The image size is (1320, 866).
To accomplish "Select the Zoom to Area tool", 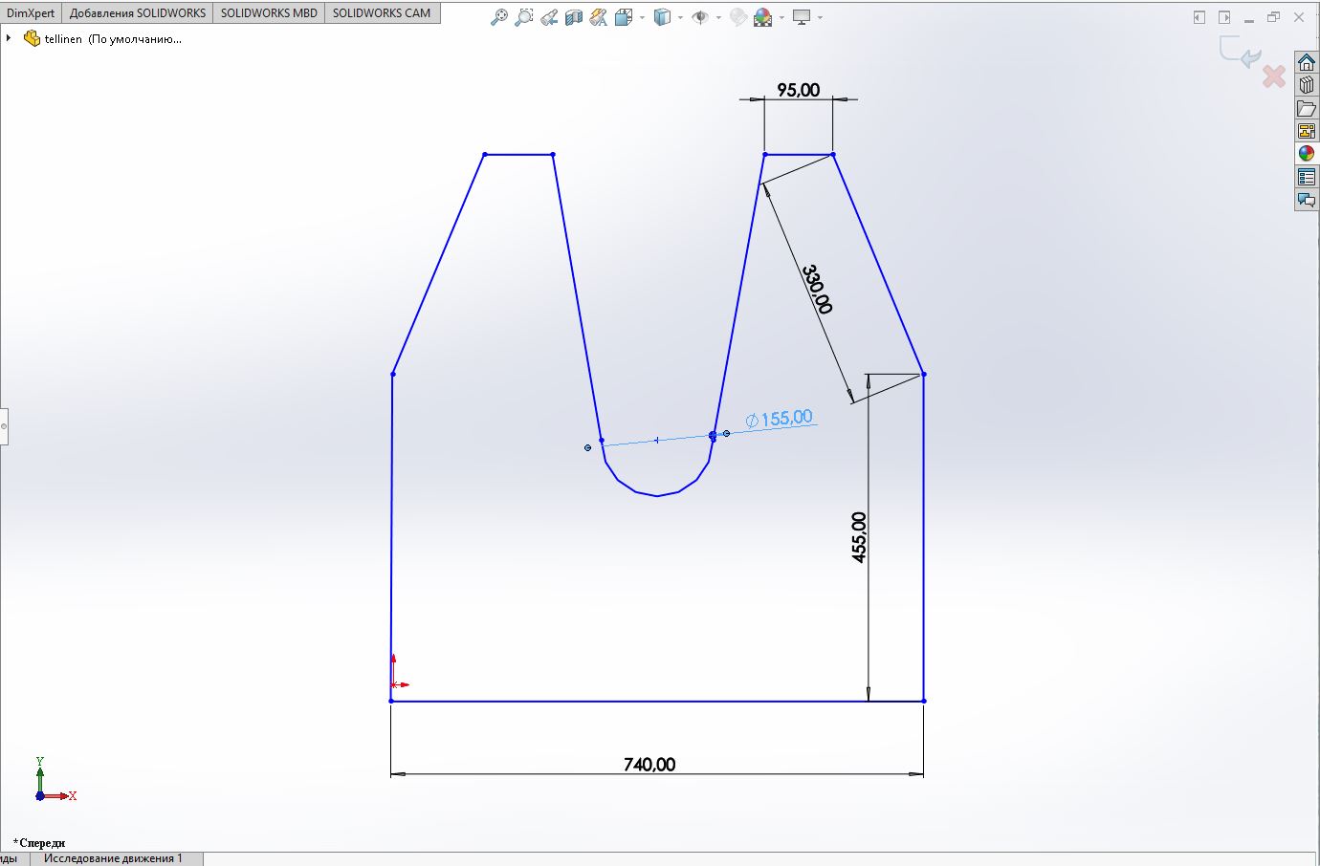I will pyautogui.click(x=523, y=17).
